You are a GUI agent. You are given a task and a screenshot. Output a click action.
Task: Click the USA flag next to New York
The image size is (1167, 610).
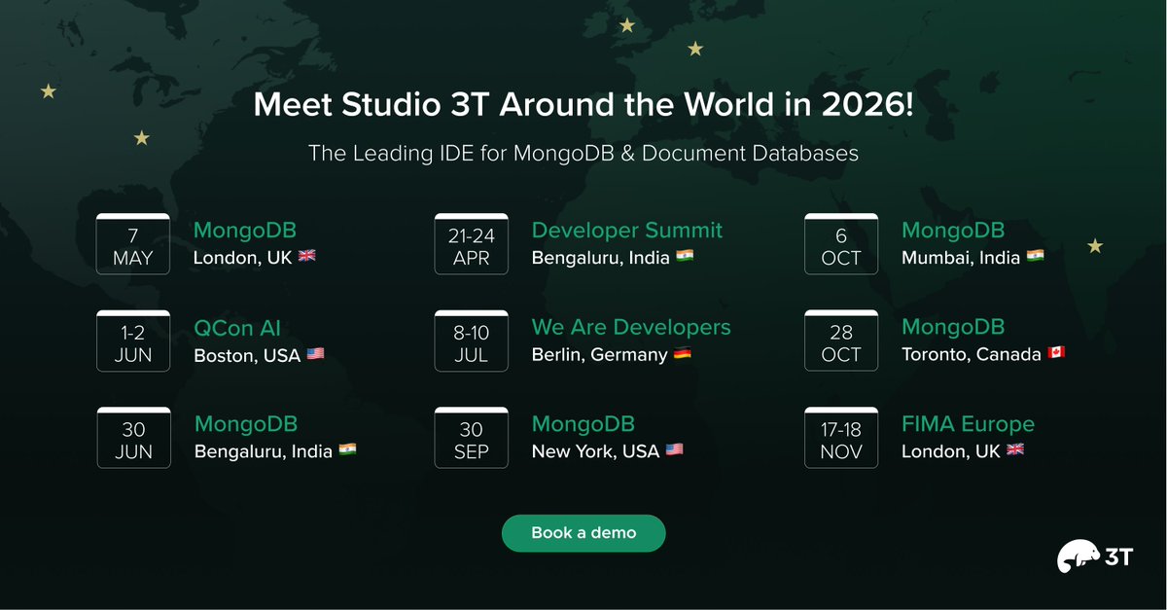pyautogui.click(x=675, y=450)
